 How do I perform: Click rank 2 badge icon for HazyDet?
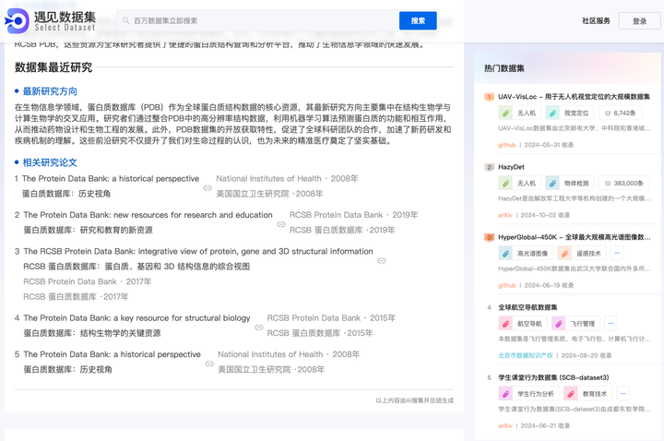point(489,167)
